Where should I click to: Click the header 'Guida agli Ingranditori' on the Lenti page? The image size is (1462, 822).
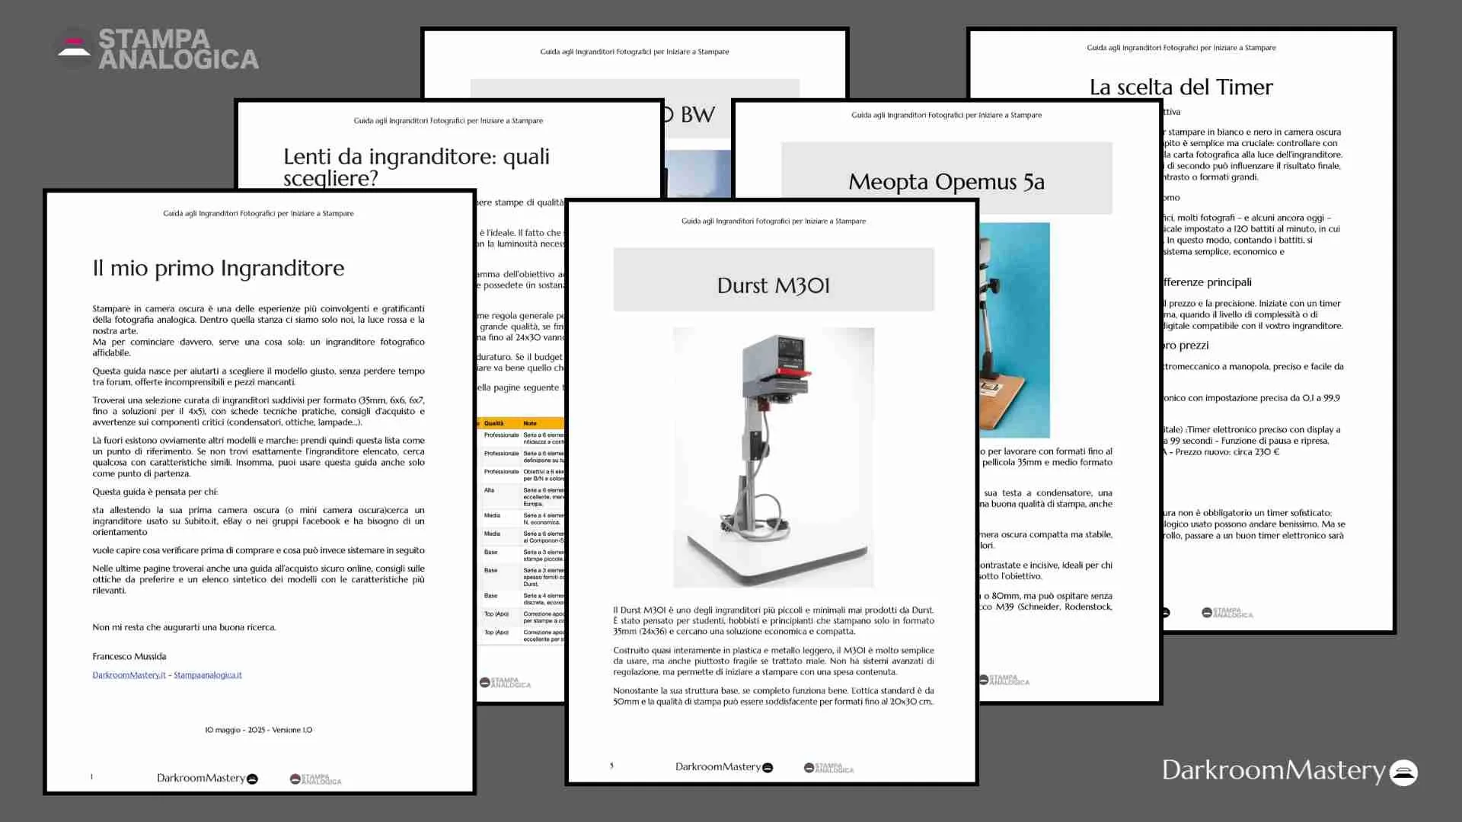448,120
